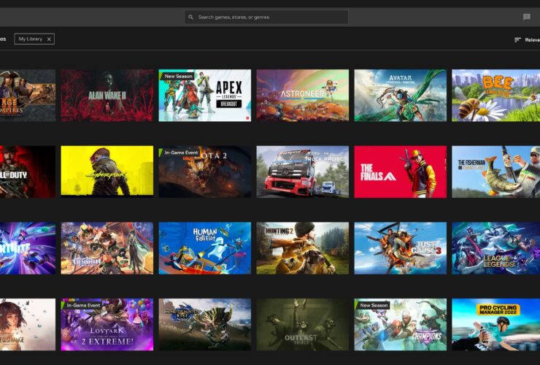
Task: Open the Astroneer game tile
Action: tap(302, 96)
